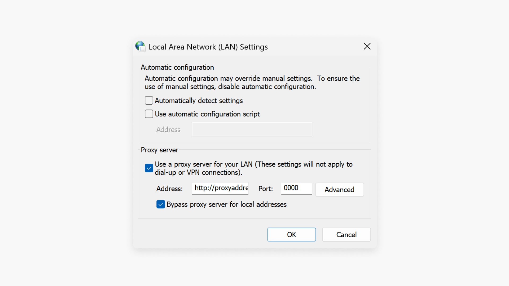
Task: Uncheck Bypass proxy server for local addresses
Action: 161,204
